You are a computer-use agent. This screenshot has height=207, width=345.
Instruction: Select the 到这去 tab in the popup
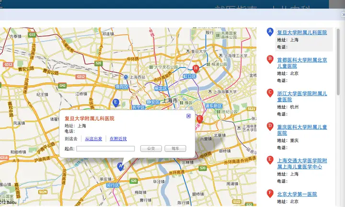71,139
